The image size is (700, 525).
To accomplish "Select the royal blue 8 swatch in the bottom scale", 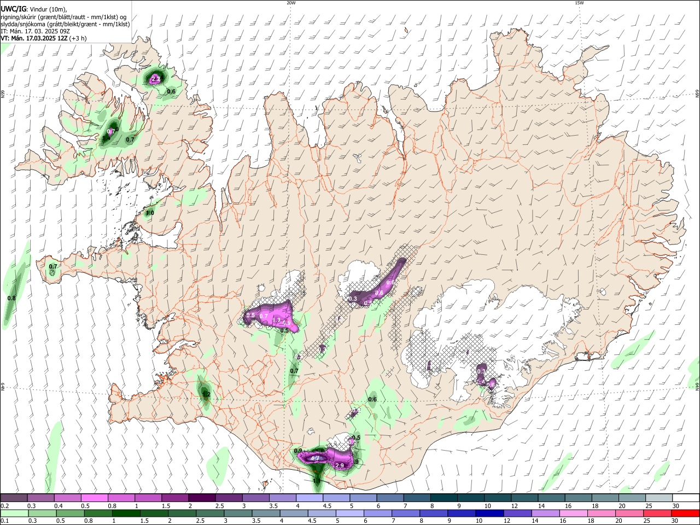I will tap(434, 513).
